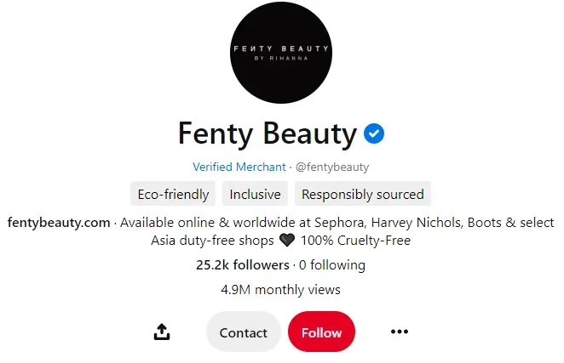Select the Inclusive tag
The image size is (564, 363).
tap(255, 194)
